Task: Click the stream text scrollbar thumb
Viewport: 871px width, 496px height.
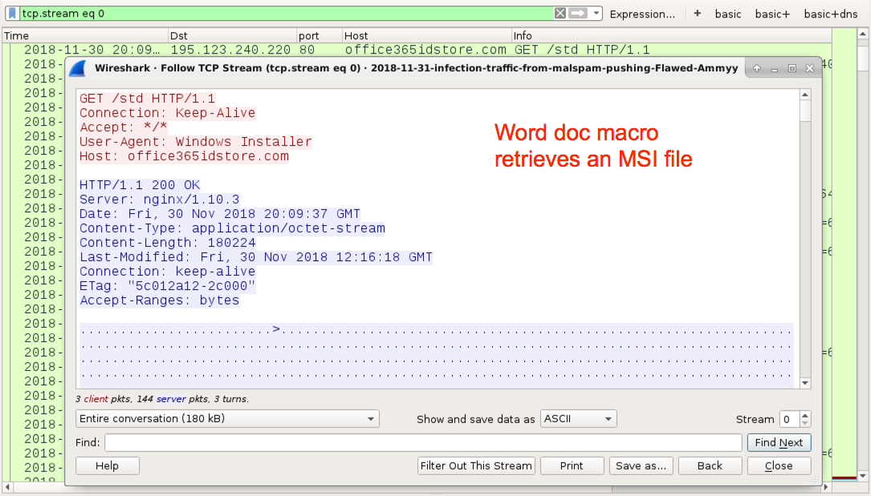Action: coord(805,111)
